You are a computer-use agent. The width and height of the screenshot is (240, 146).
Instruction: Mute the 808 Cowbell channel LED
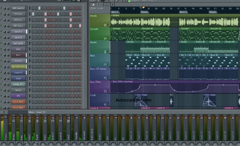click(1, 8)
